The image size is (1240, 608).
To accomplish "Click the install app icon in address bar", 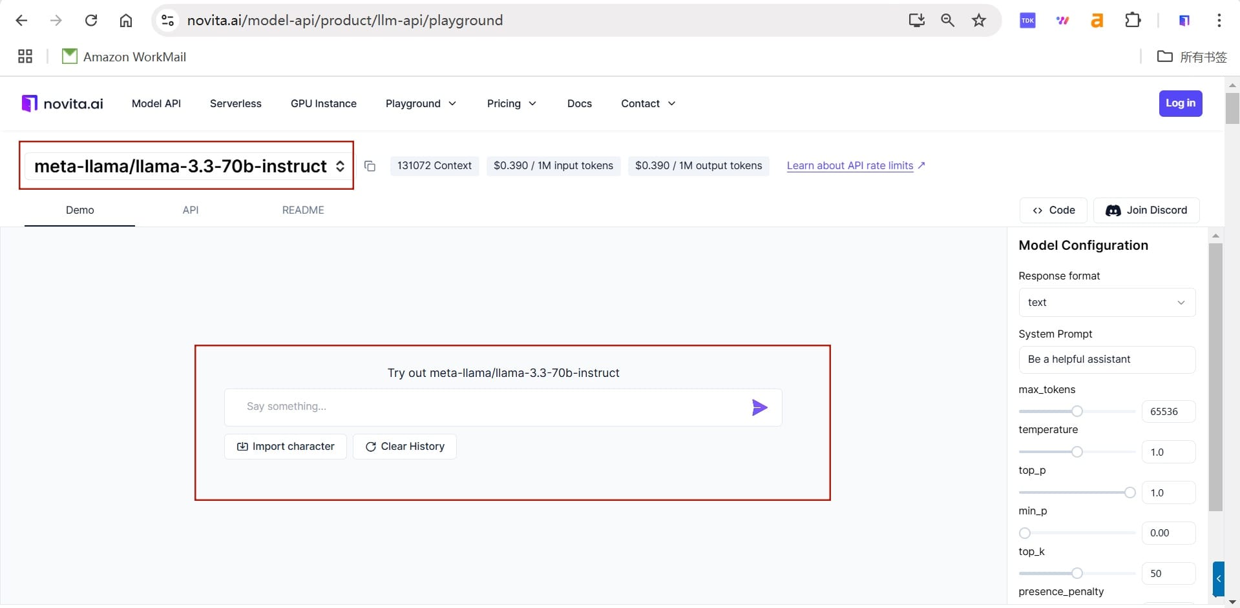I will click(916, 21).
